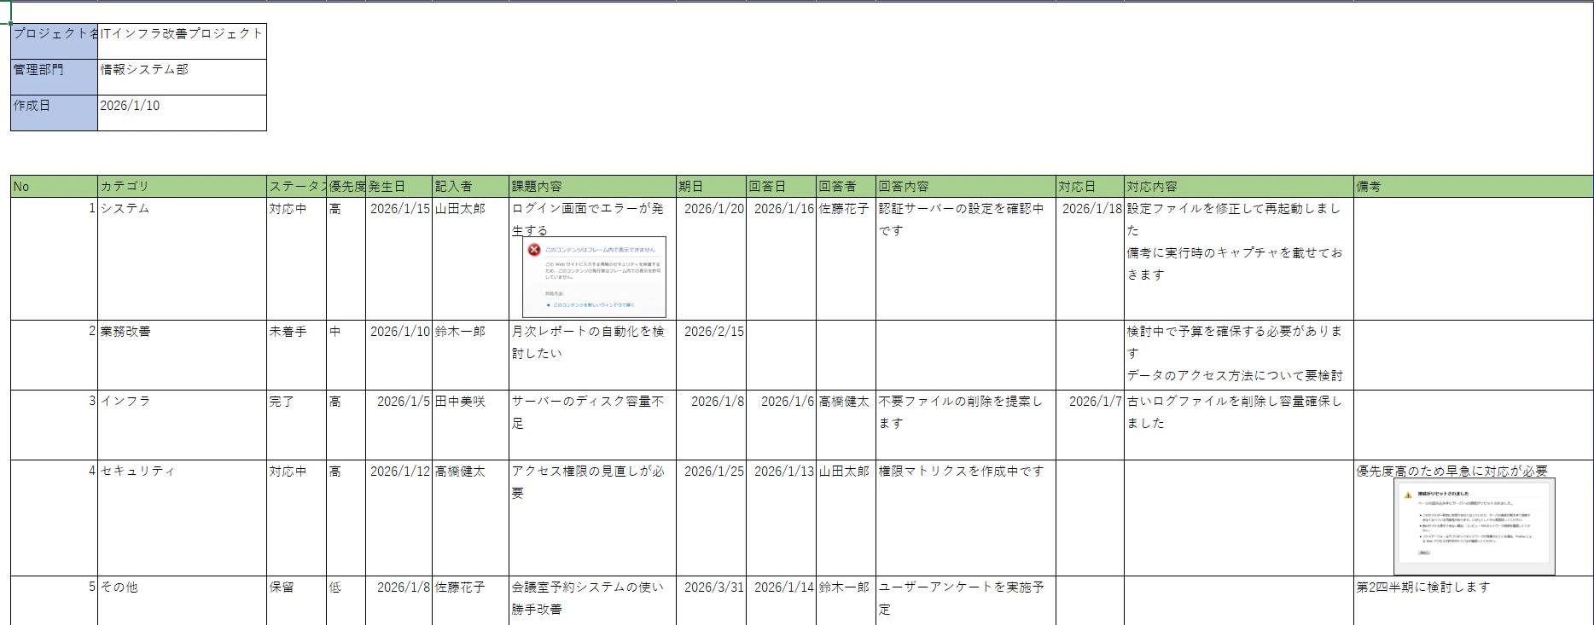Select the 情報システム部 department cell

182,77
